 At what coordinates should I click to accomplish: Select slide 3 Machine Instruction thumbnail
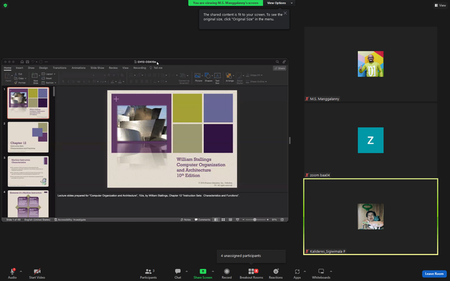(28, 171)
